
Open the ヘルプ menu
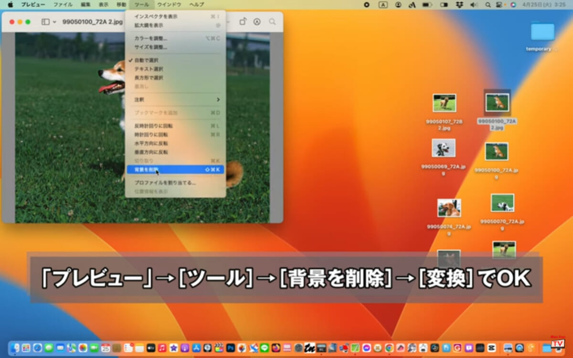tap(196, 4)
